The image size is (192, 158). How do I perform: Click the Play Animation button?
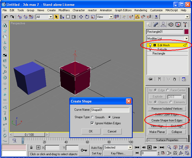(149, 147)
